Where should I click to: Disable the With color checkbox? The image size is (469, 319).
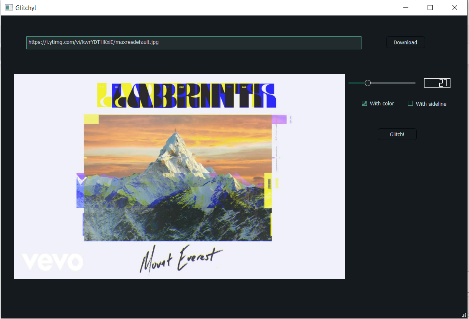click(364, 103)
